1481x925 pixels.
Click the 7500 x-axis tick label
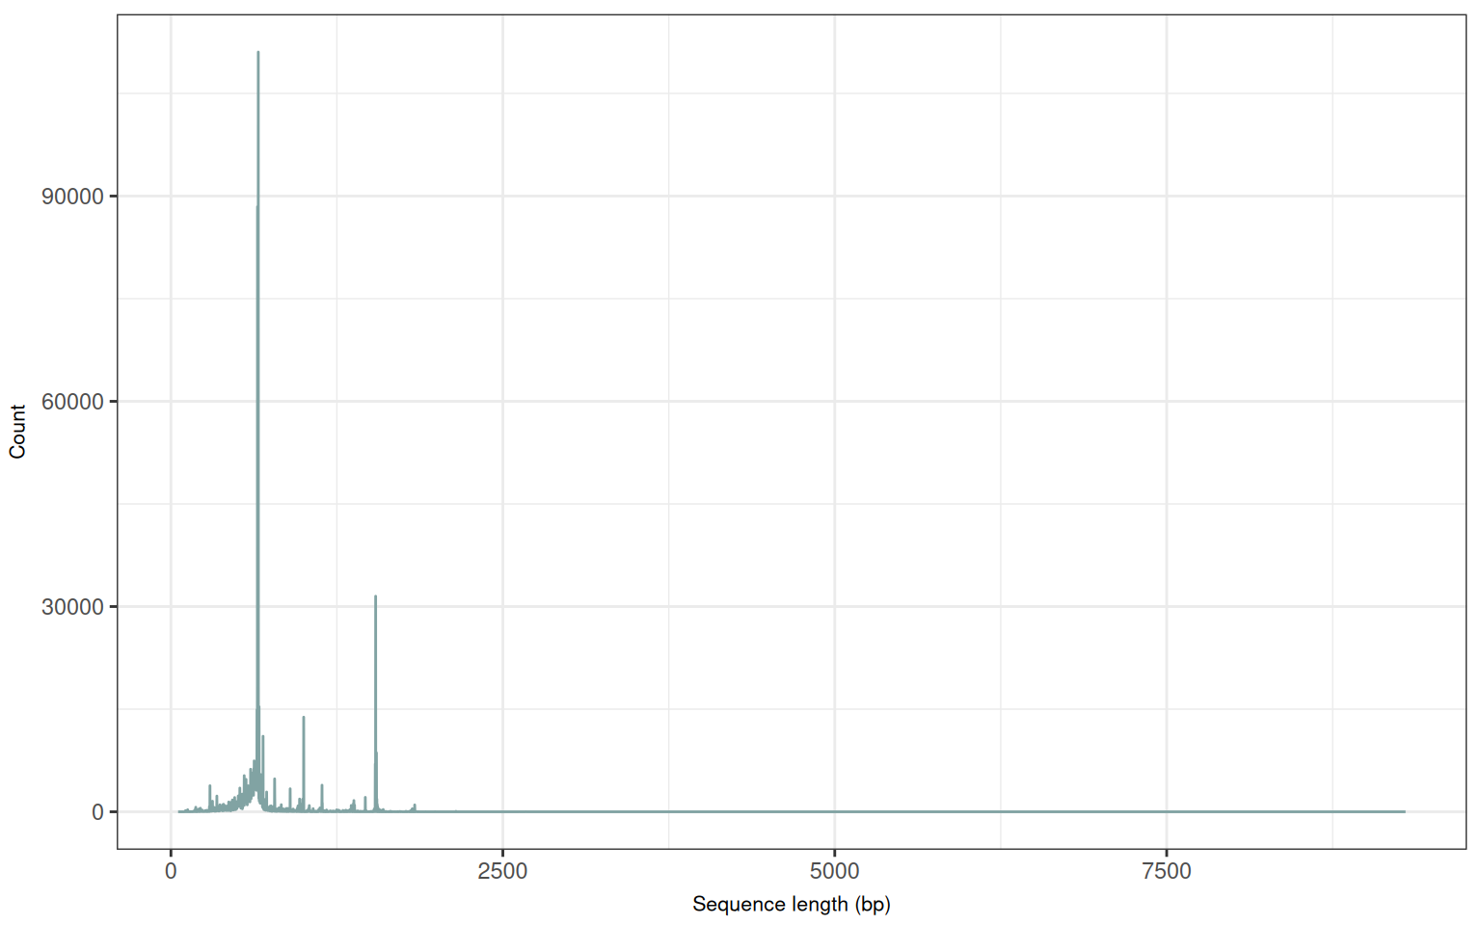(1166, 872)
